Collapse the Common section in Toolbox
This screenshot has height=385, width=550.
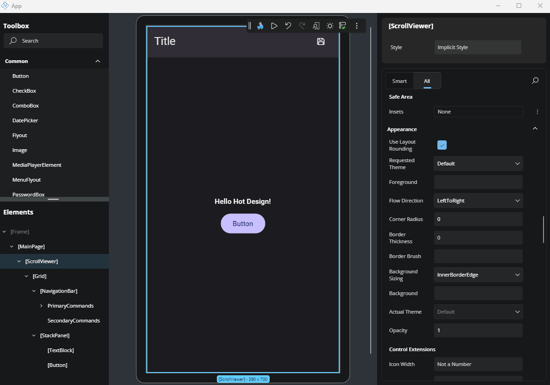coord(97,61)
